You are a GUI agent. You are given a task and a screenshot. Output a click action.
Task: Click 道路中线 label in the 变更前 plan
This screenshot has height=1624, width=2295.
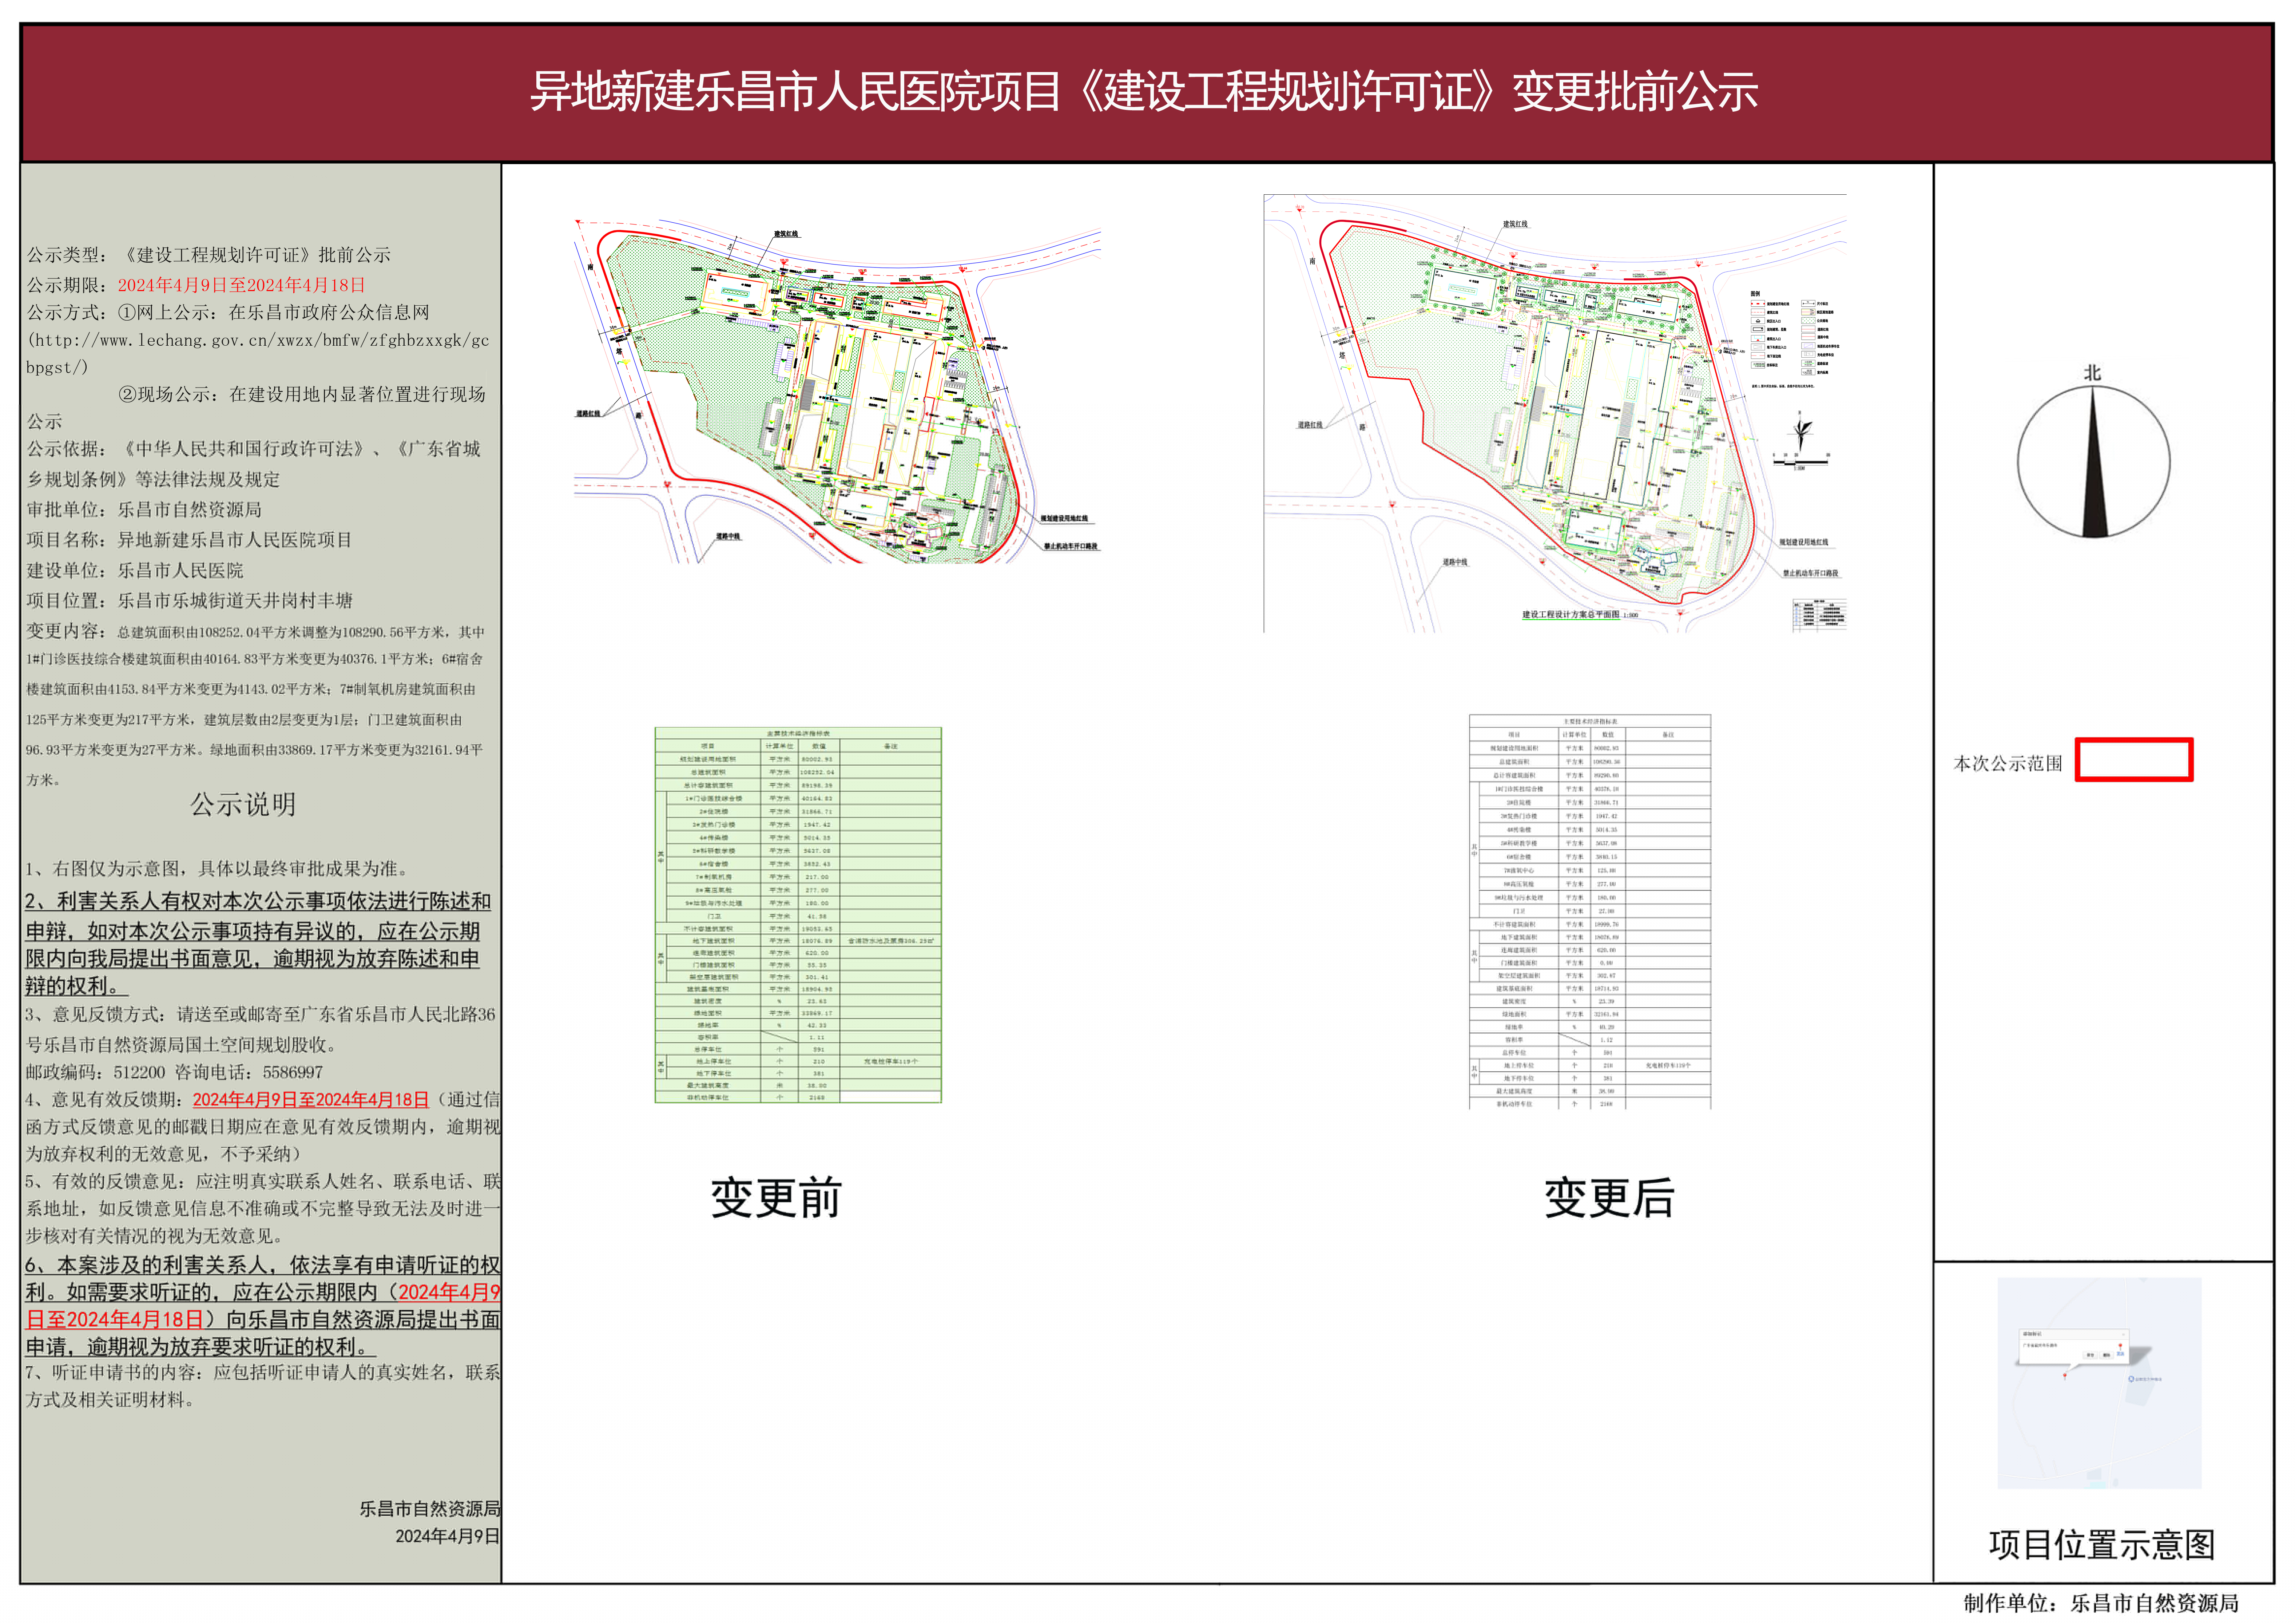(728, 537)
